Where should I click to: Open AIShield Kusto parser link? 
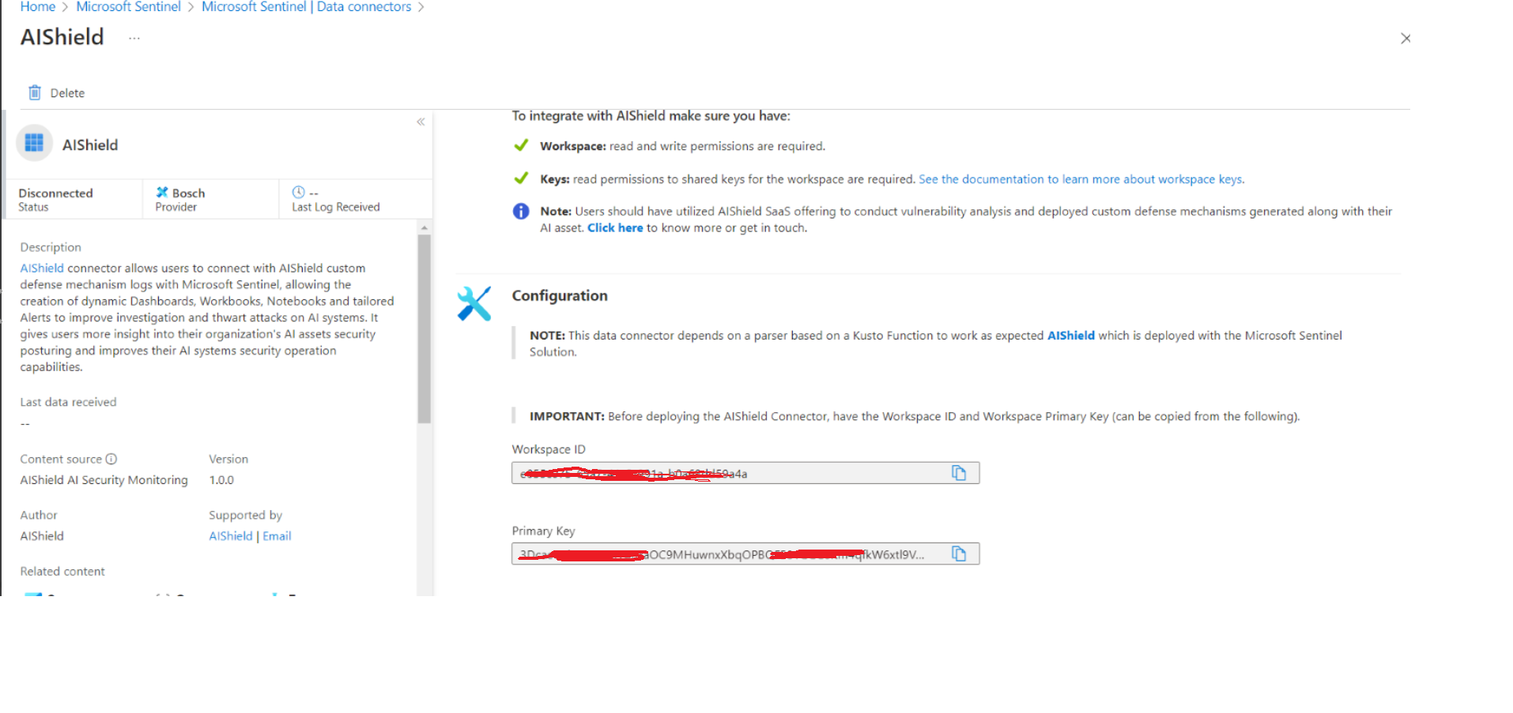(x=1070, y=336)
